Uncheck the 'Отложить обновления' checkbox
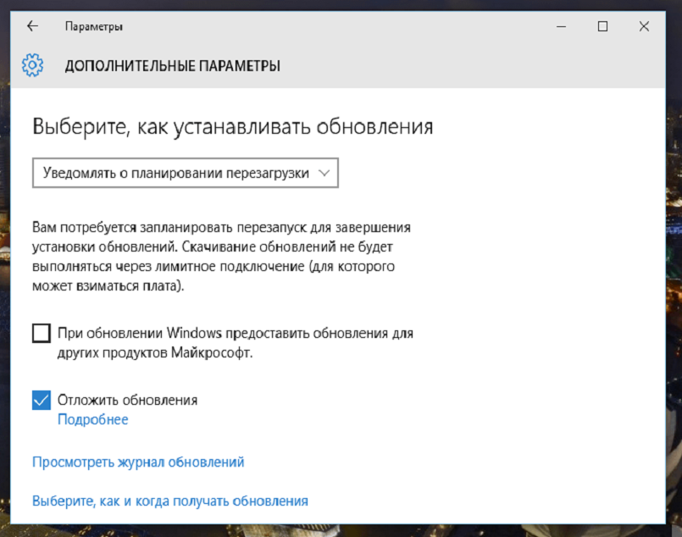682x537 pixels. 42,400
